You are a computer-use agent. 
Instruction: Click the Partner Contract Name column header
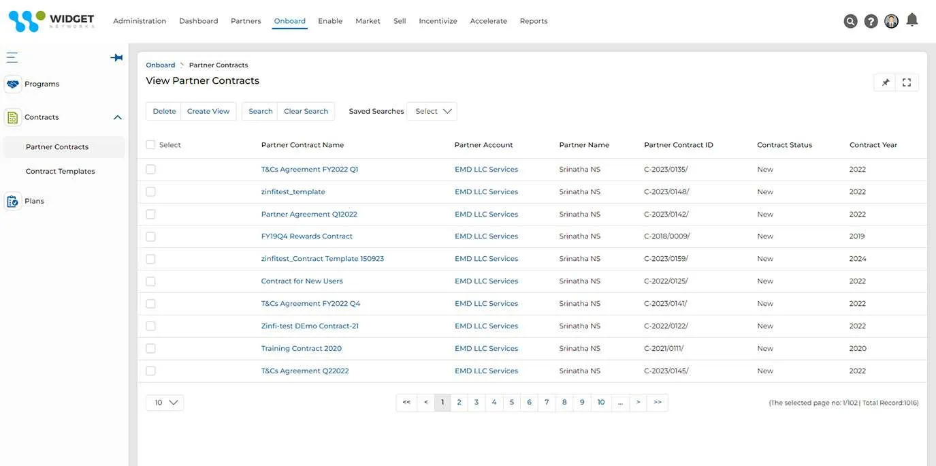(x=302, y=145)
